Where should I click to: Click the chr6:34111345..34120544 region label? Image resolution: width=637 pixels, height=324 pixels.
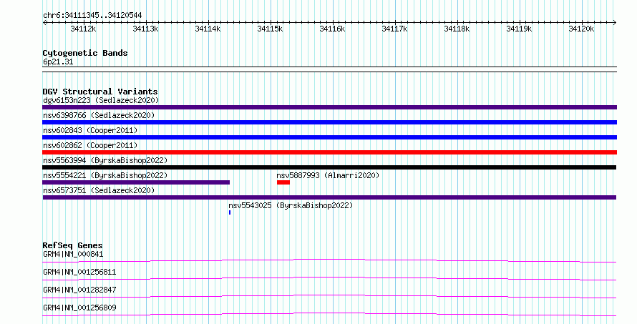(x=92, y=16)
